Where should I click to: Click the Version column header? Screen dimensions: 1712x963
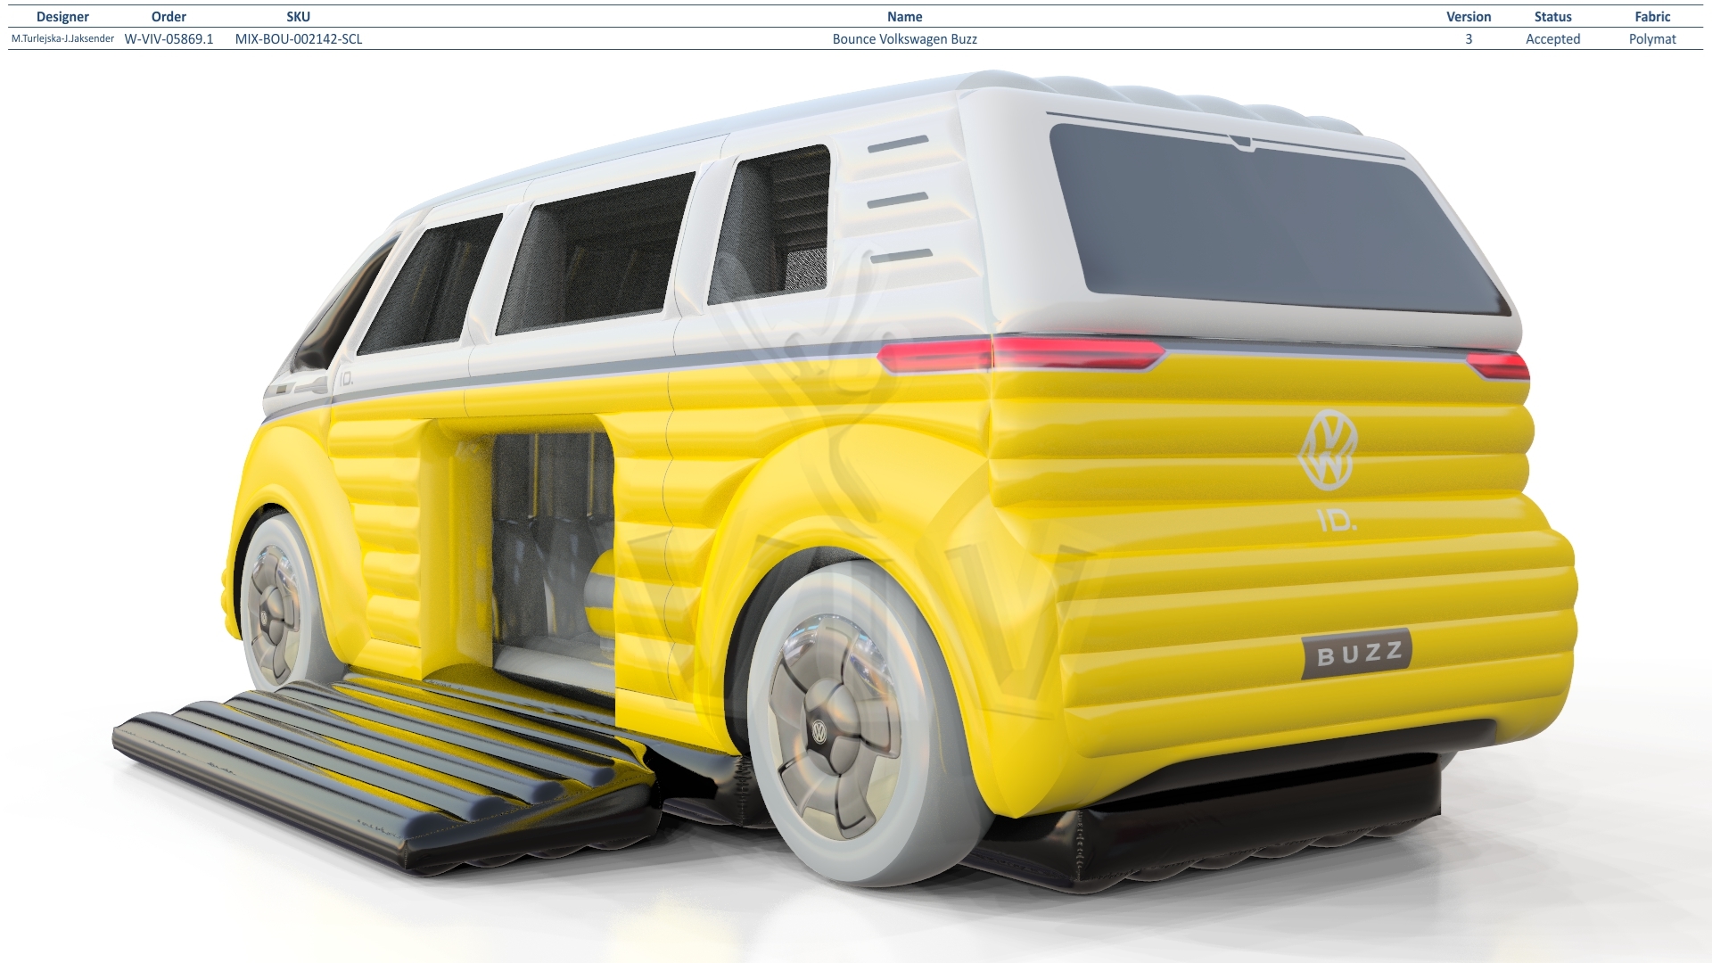pyautogui.click(x=1469, y=17)
